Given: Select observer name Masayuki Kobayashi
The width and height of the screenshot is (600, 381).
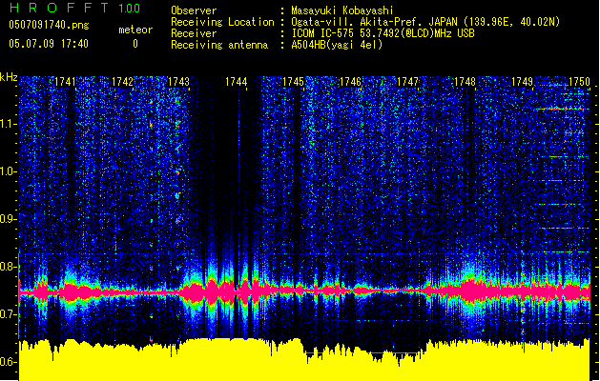Looking at the screenshot, I should tap(342, 10).
